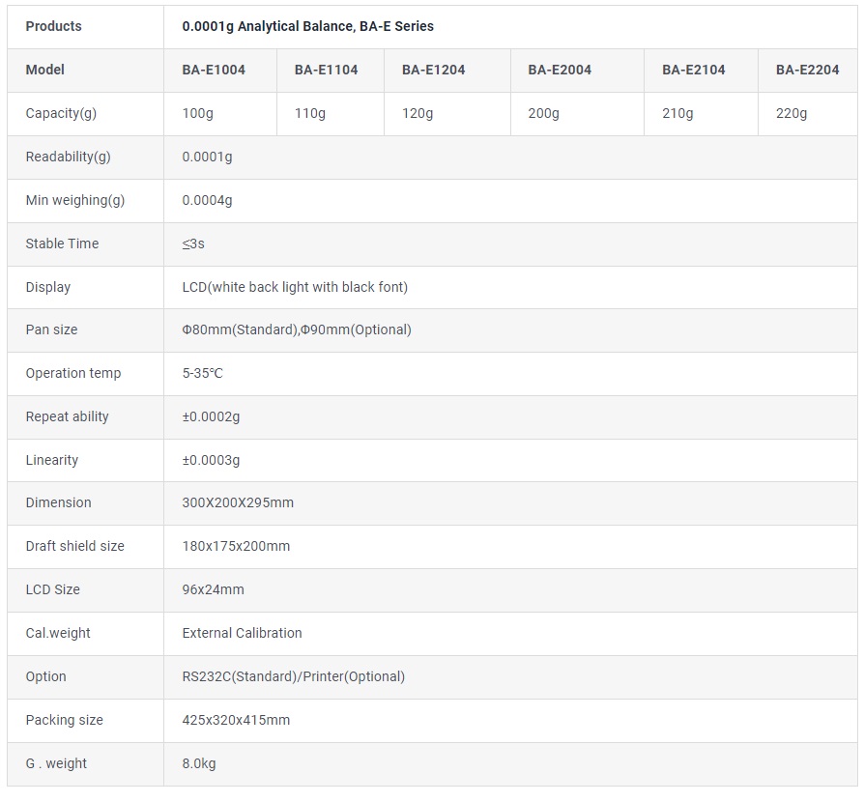The width and height of the screenshot is (864, 802).
Task: Click the External Calibration text
Action: [242, 633]
